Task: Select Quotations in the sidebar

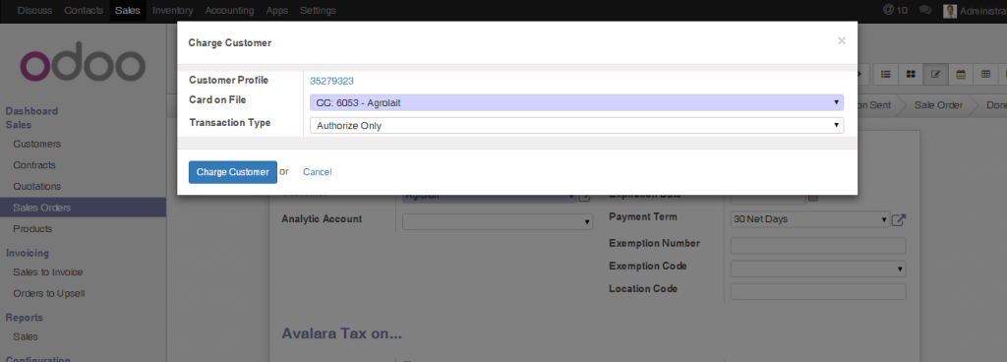Action: [37, 186]
